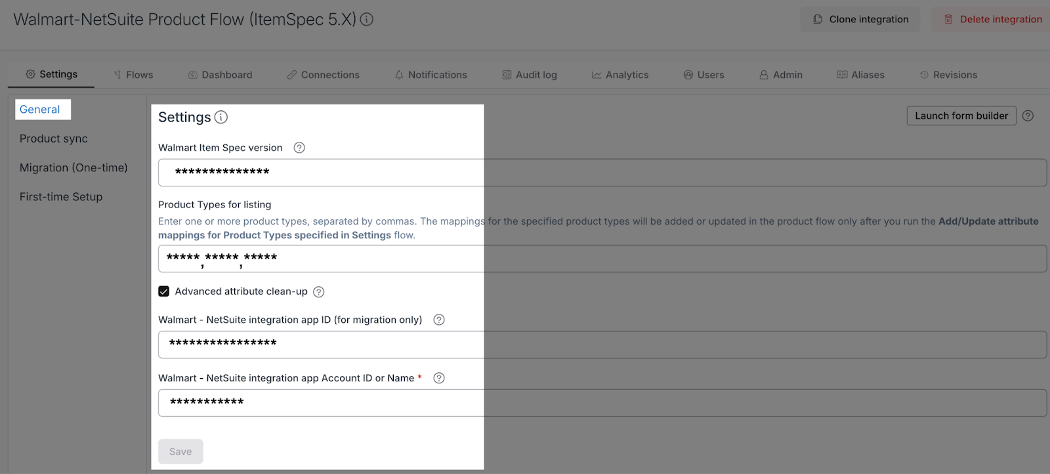Open help for Walmart Item Spec version

299,148
